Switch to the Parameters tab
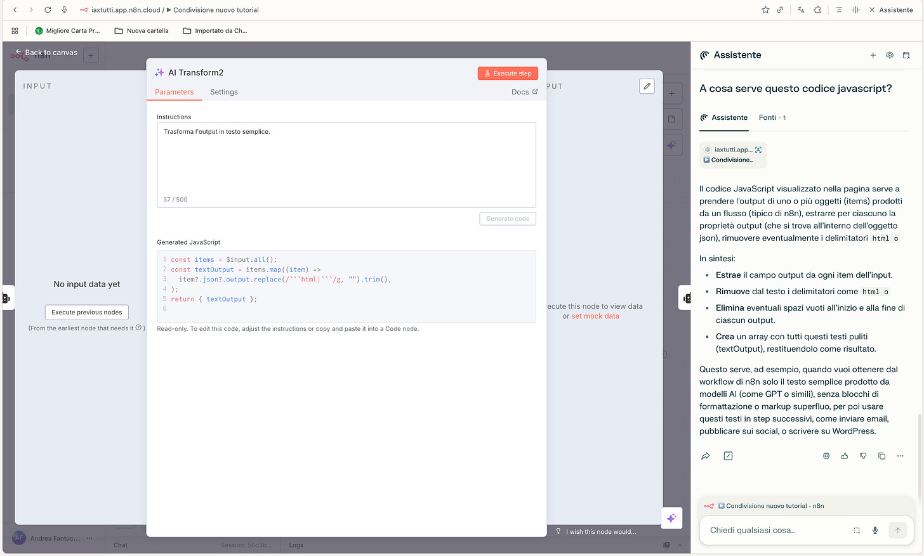The height and width of the screenshot is (556, 924). [174, 92]
